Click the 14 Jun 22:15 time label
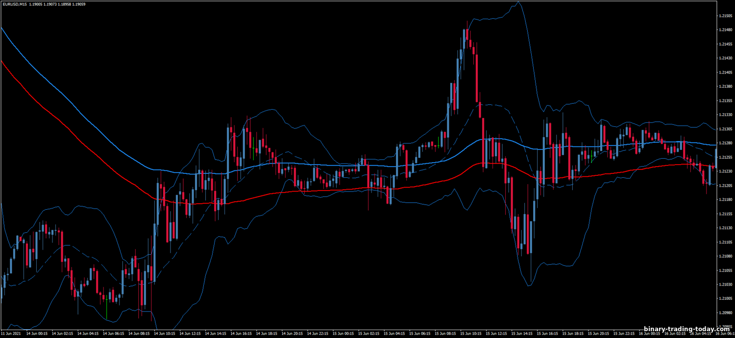Viewport: 735px width, 338px height. pyautogui.click(x=318, y=334)
